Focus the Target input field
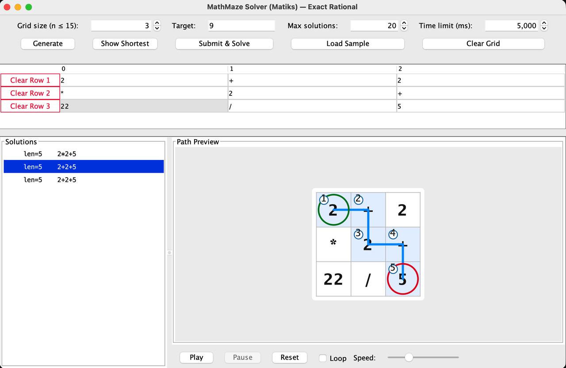 tap(241, 26)
